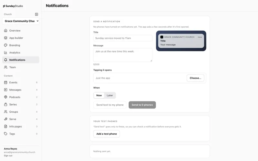Open Events content list
258x161 pixels.
(21, 82)
